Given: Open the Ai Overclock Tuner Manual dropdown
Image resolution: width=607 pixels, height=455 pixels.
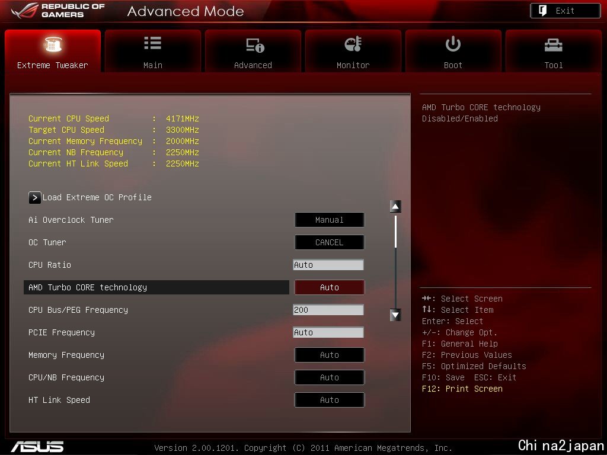Looking at the screenshot, I should (330, 220).
